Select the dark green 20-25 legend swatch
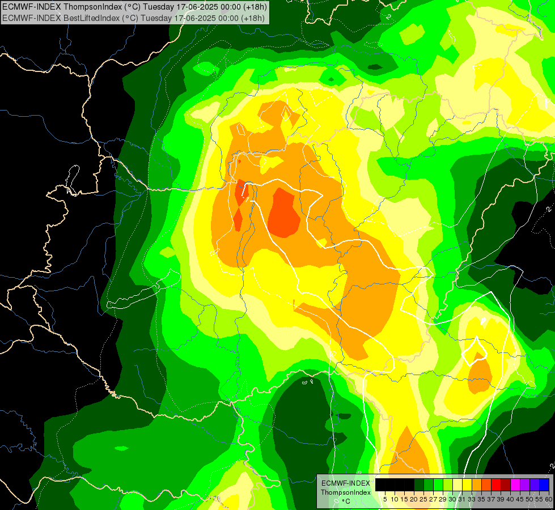 pyautogui.click(x=419, y=484)
